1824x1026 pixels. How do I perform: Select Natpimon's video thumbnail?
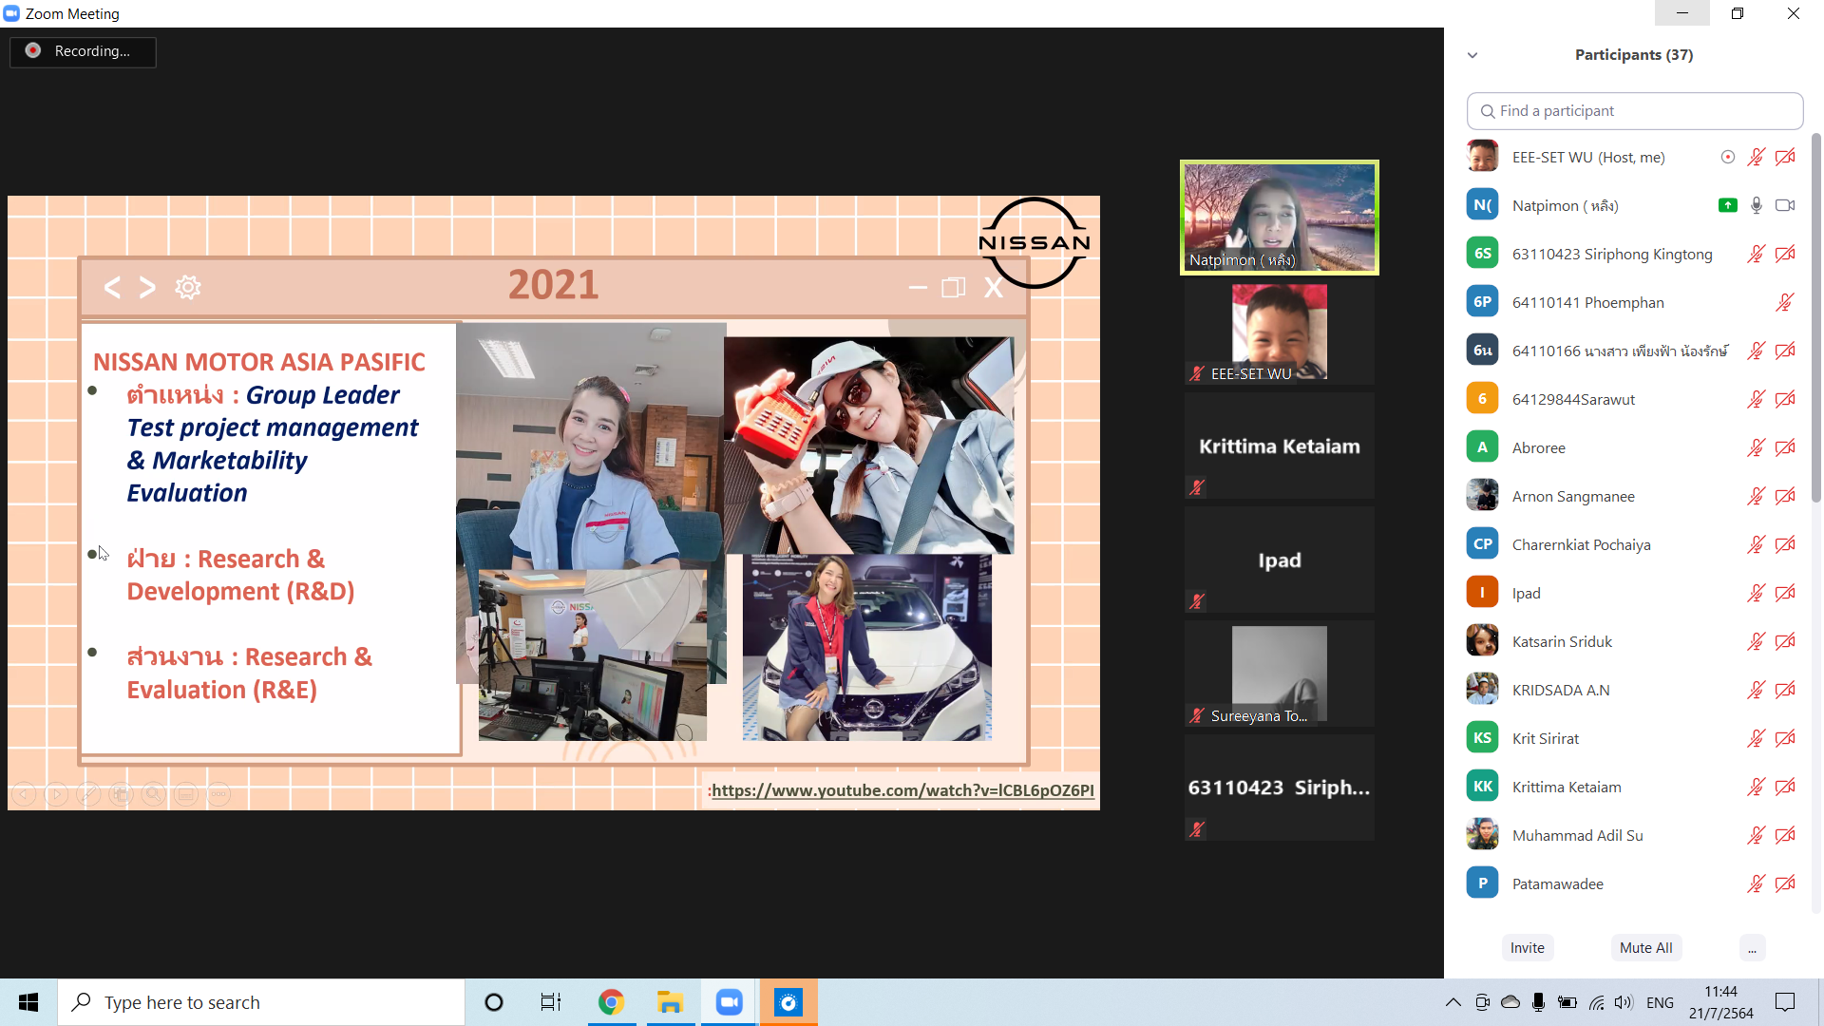click(x=1279, y=218)
